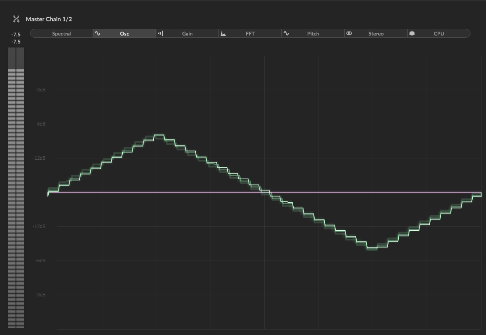Click the bottom -3dB axis label
The image size is (486, 335).
(x=40, y=295)
